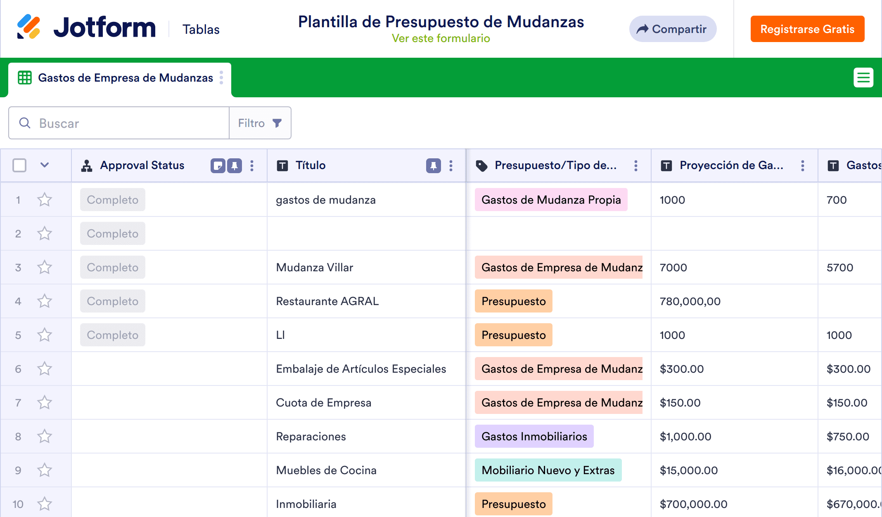
Task: Click the Registrarse Gratis button
Action: [x=807, y=29]
